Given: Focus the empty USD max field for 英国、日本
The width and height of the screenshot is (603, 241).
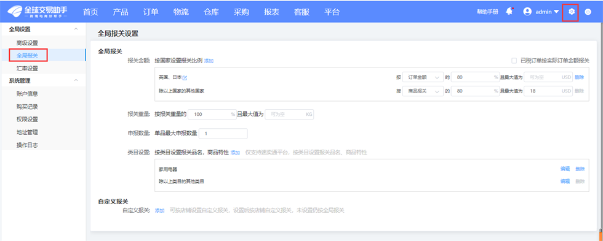Looking at the screenshot, I should pos(548,77).
